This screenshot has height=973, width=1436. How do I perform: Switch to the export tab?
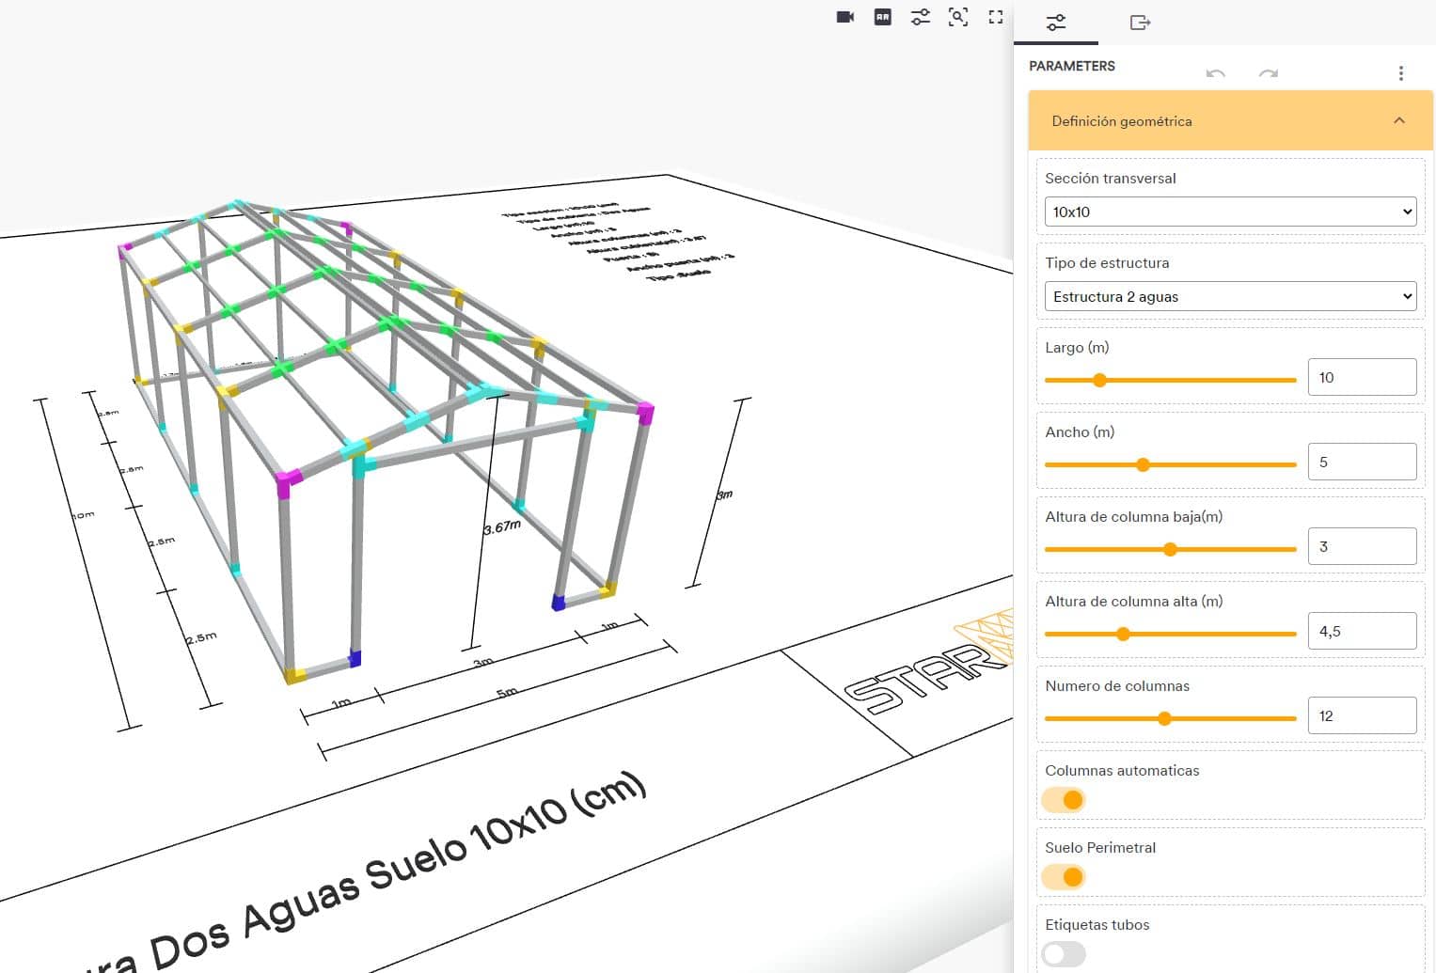click(x=1140, y=22)
